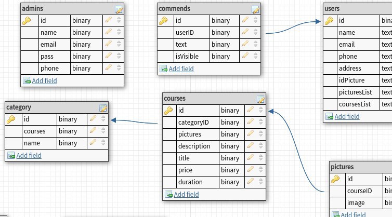Reorder the courses duration field with arrows
This screenshot has width=392, height=217.
coord(261,182)
